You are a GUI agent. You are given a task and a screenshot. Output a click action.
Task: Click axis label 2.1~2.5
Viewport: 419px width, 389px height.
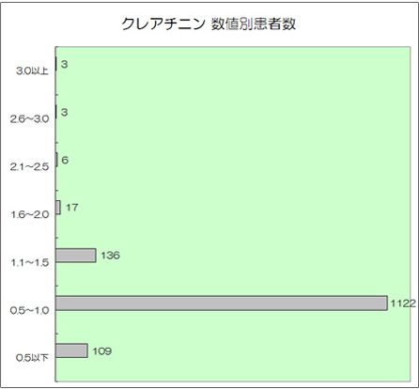click(29, 167)
